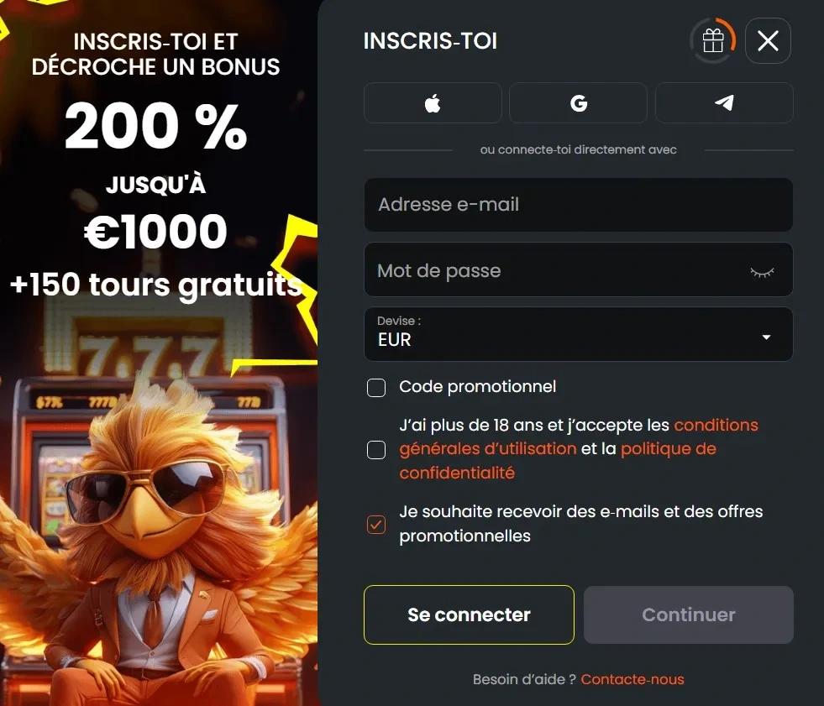Click the Se connecter button

click(x=469, y=614)
